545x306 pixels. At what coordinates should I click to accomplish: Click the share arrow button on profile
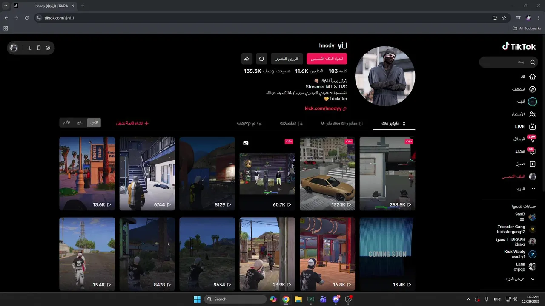point(247,59)
